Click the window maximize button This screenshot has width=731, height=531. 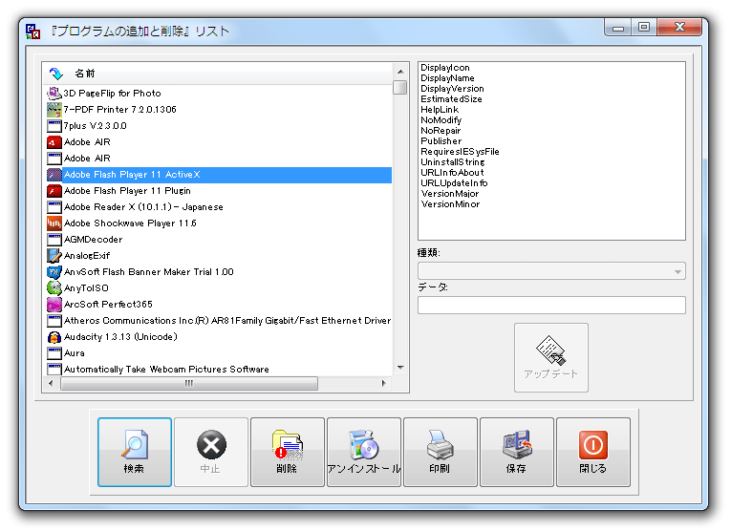(644, 28)
